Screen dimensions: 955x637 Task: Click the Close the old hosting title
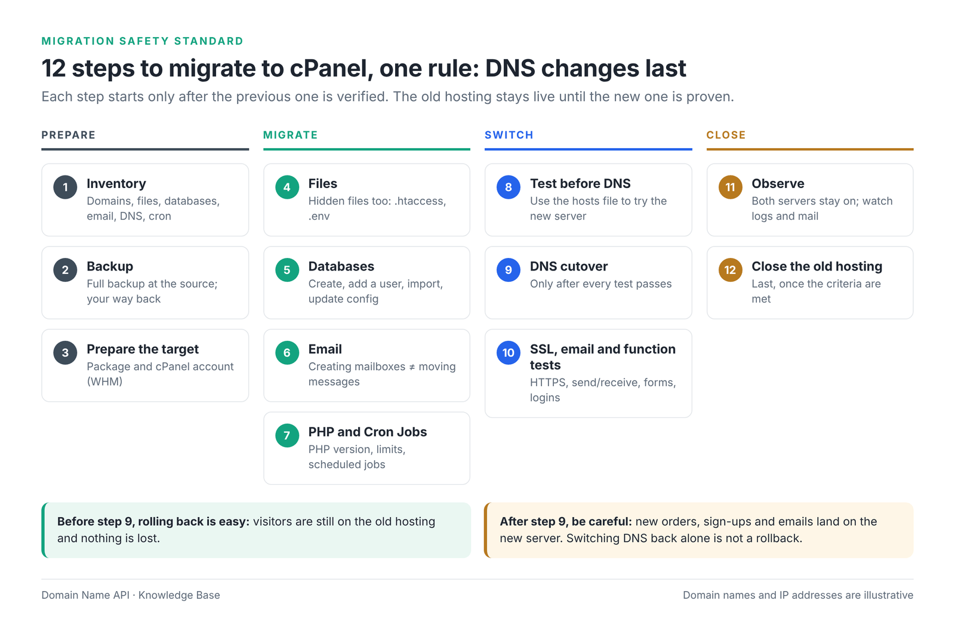(817, 266)
